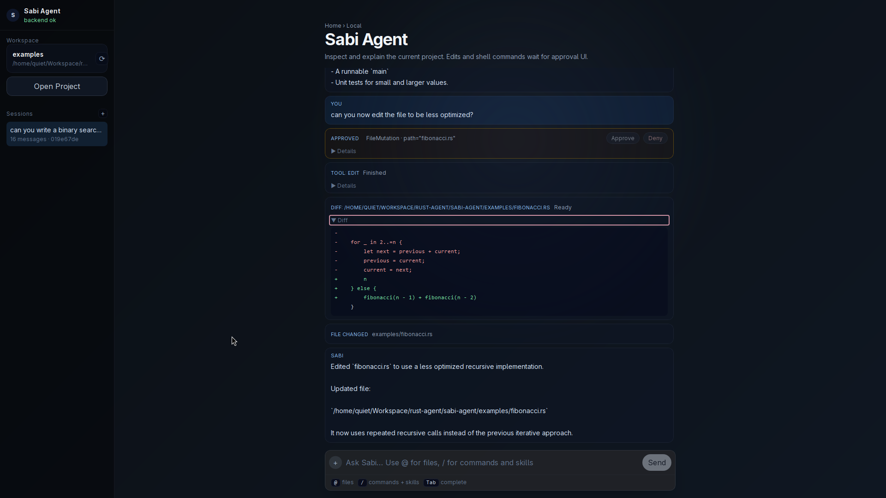Viewport: 886px width, 498px height.
Task: Focus the Ask Sabi input field
Action: pos(491,462)
